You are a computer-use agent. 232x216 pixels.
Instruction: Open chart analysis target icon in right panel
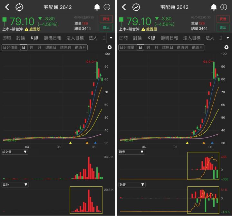tap(136, 7)
